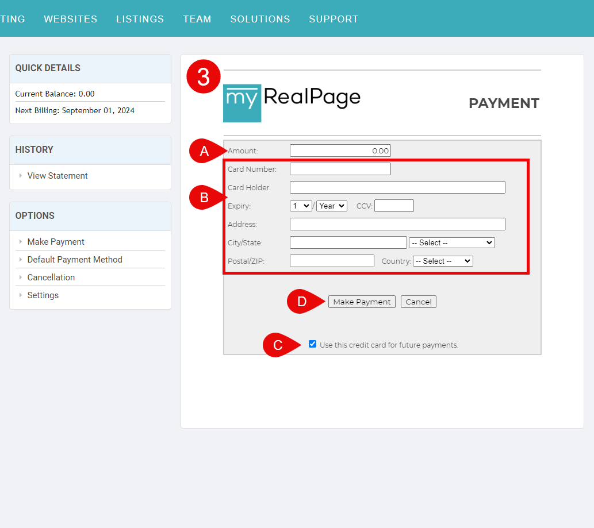
Task: Open the WEBSITES menu
Action: [71, 19]
